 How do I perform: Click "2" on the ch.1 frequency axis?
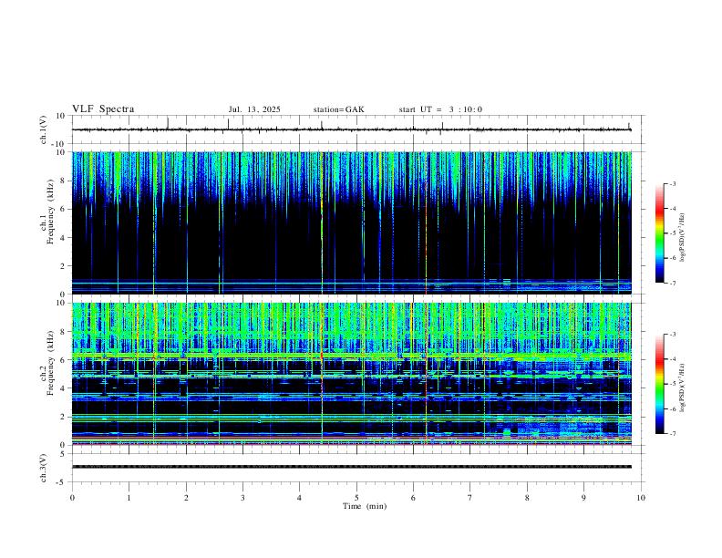coord(64,266)
